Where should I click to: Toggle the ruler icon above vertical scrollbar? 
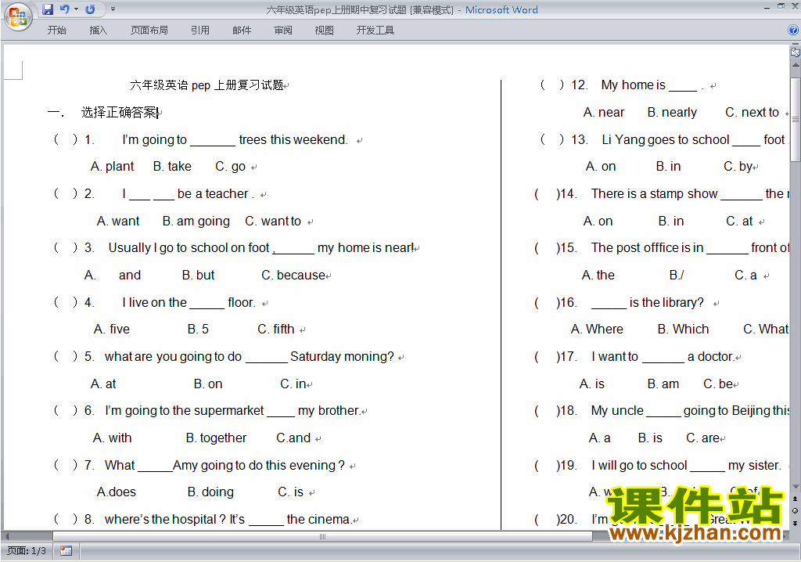coord(795,52)
